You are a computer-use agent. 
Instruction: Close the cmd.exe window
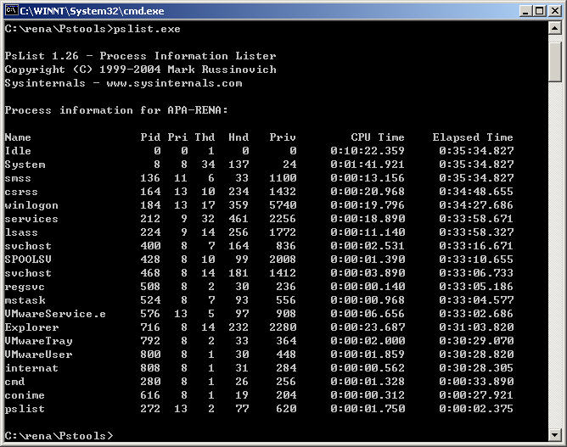click(x=554, y=11)
